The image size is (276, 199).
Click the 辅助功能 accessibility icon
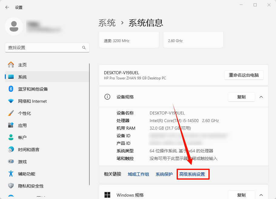click(11, 174)
